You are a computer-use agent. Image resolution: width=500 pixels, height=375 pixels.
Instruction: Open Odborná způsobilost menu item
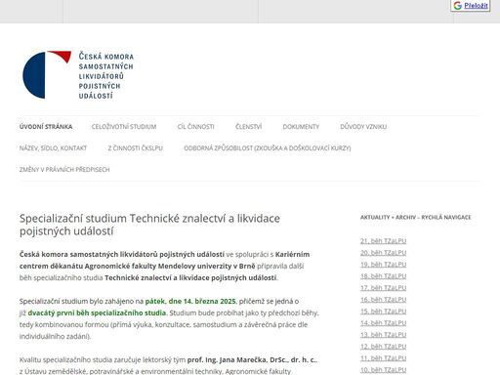coord(268,148)
